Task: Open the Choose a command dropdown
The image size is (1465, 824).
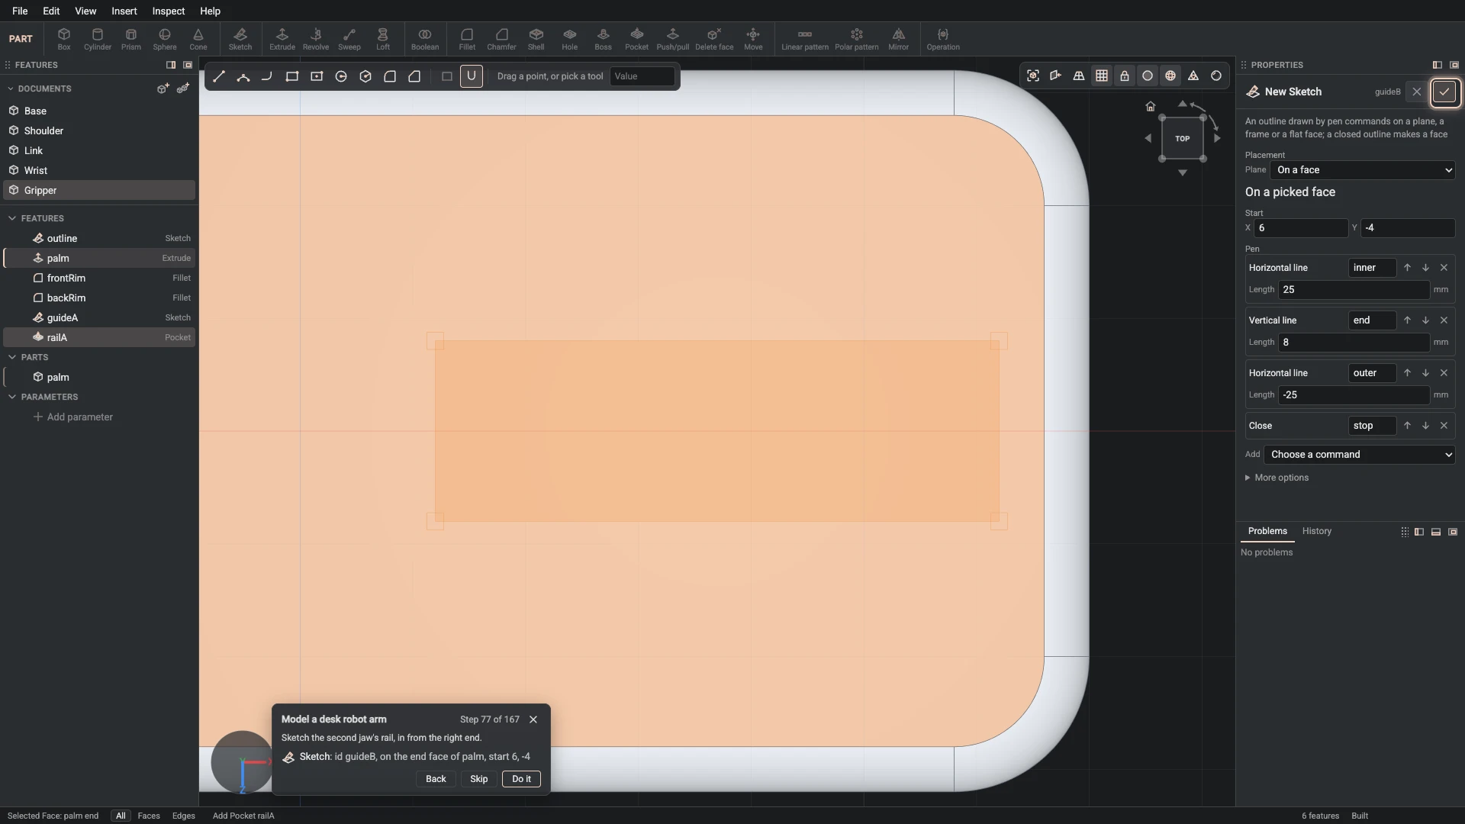Action: pyautogui.click(x=1360, y=455)
